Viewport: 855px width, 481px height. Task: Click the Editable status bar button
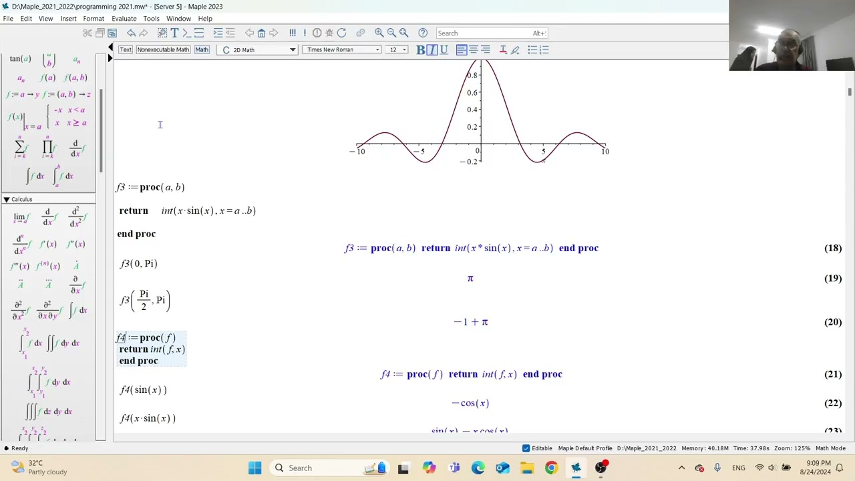pos(537,448)
